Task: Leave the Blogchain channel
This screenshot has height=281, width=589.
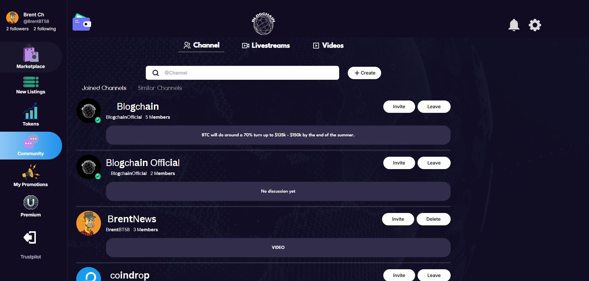Action: pyautogui.click(x=434, y=107)
